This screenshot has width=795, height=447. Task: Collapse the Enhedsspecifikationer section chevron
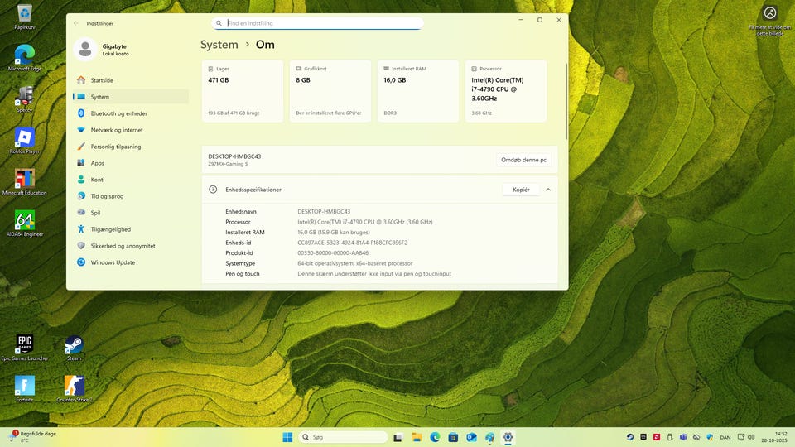coord(548,190)
